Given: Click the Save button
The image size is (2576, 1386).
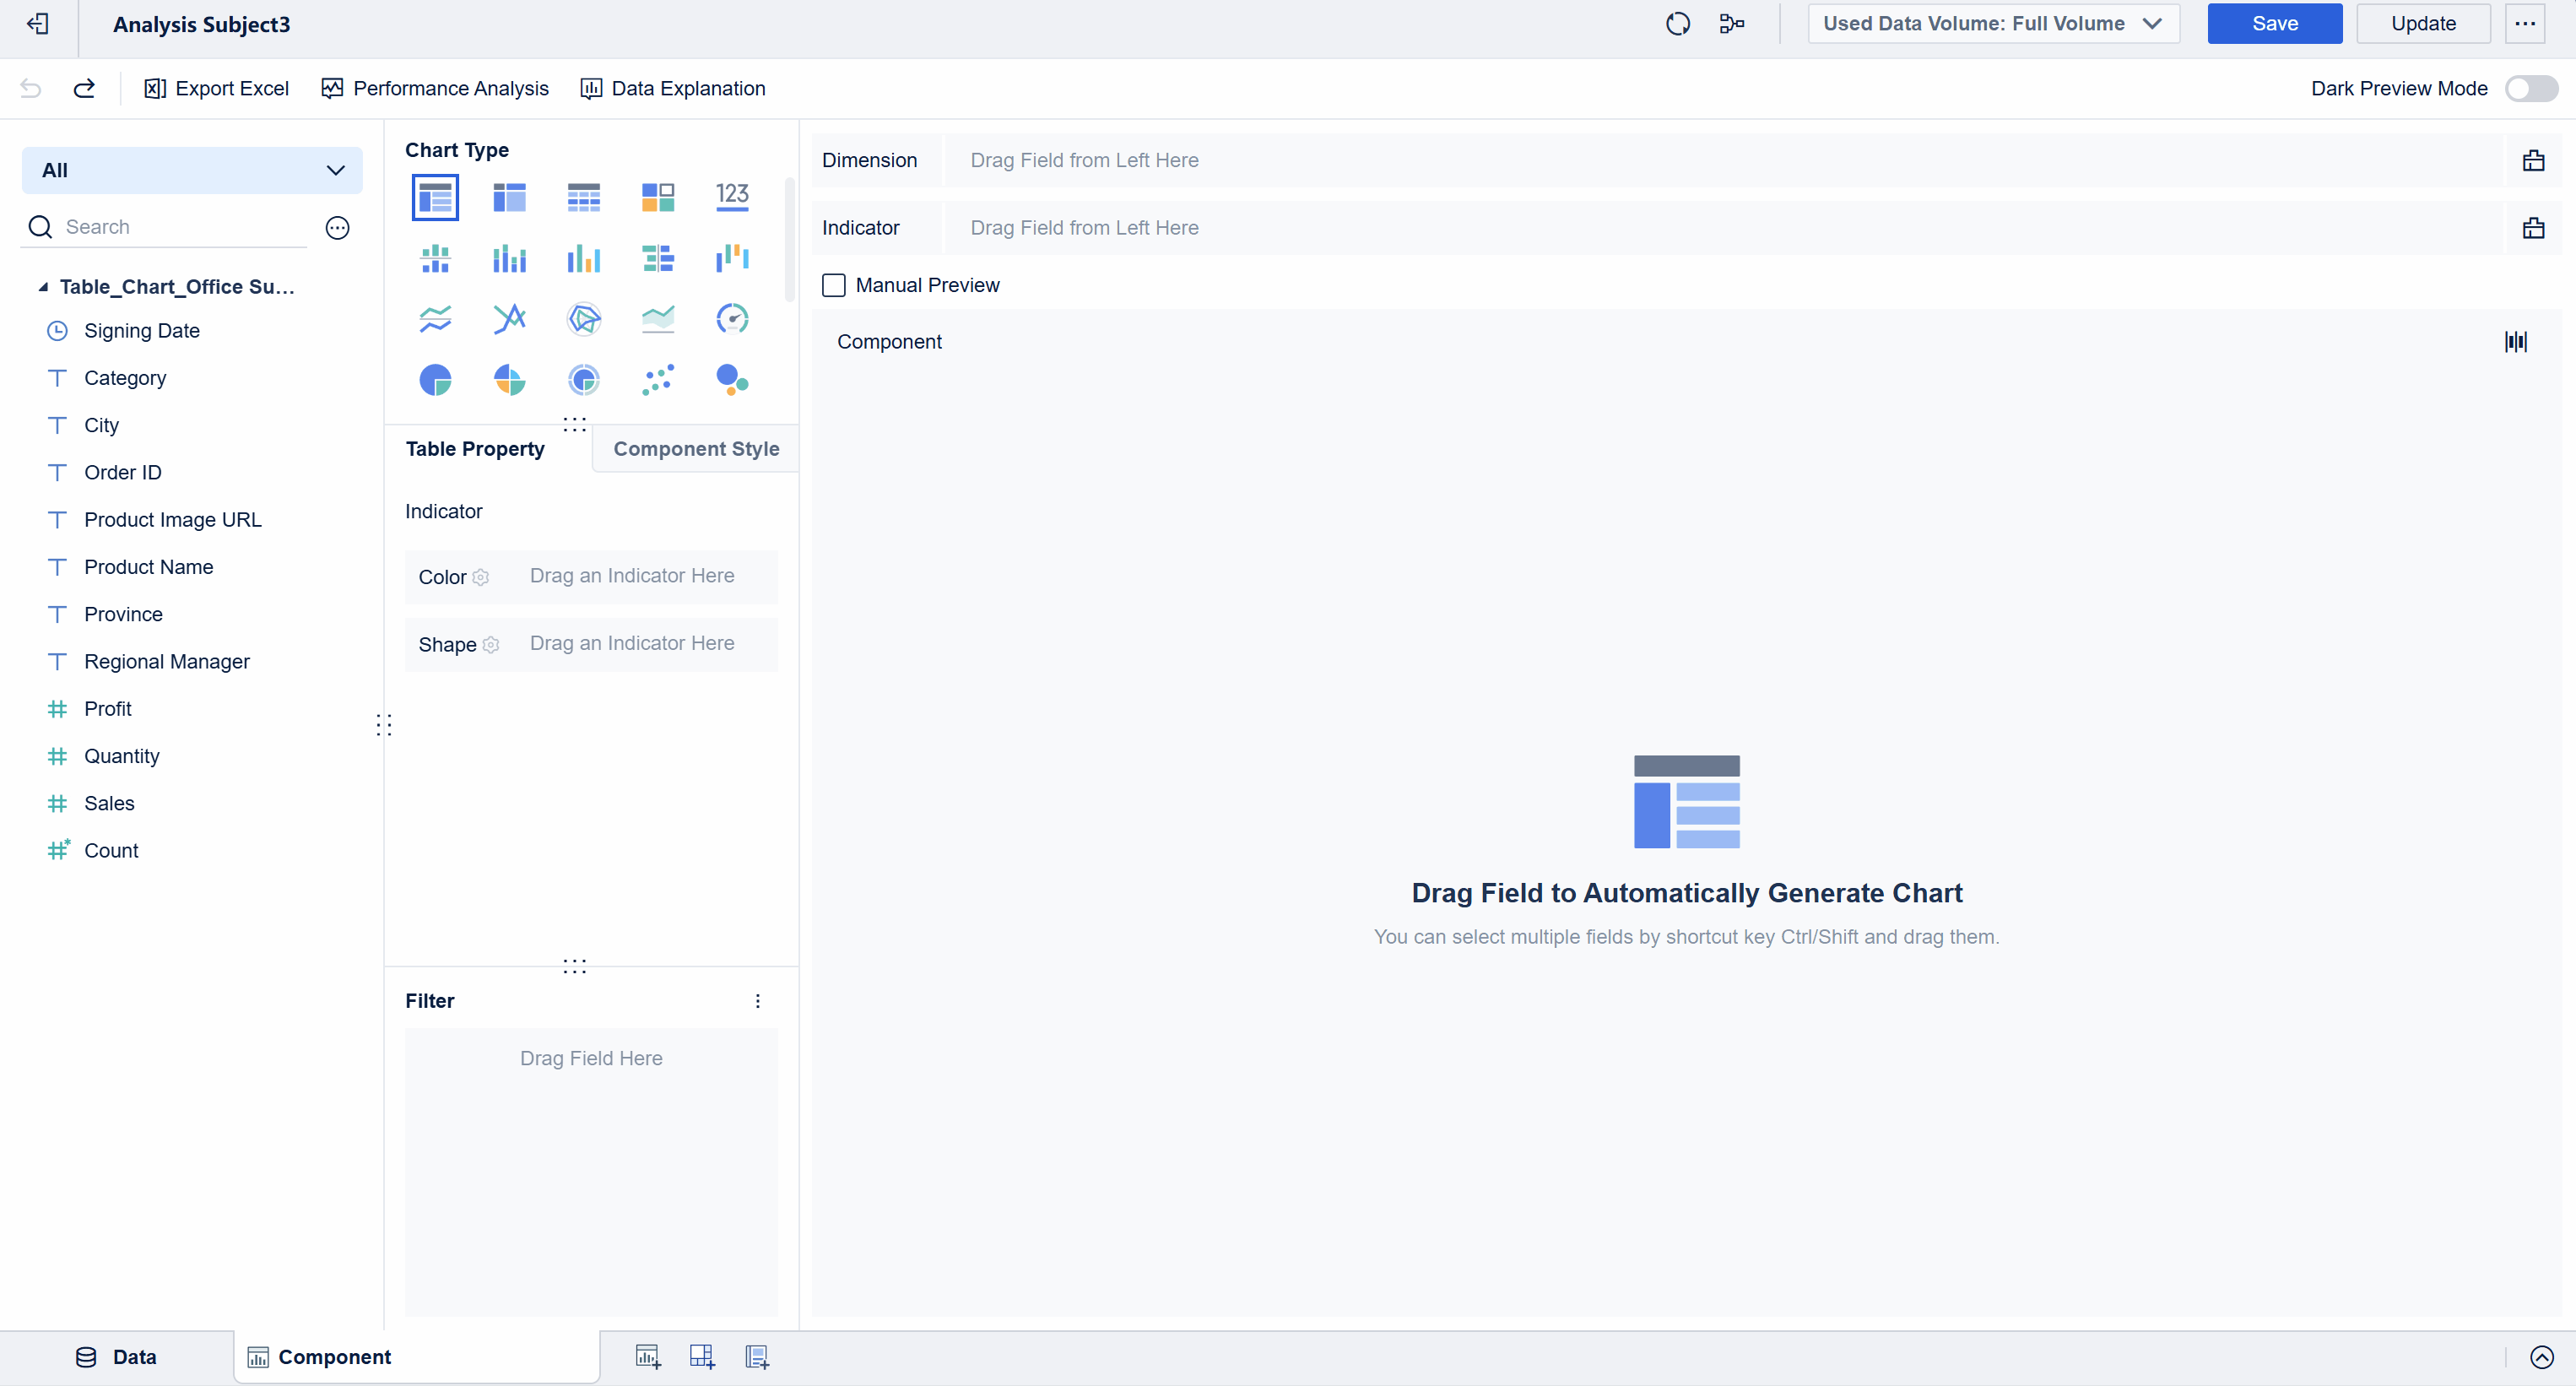Looking at the screenshot, I should pyautogui.click(x=2274, y=24).
